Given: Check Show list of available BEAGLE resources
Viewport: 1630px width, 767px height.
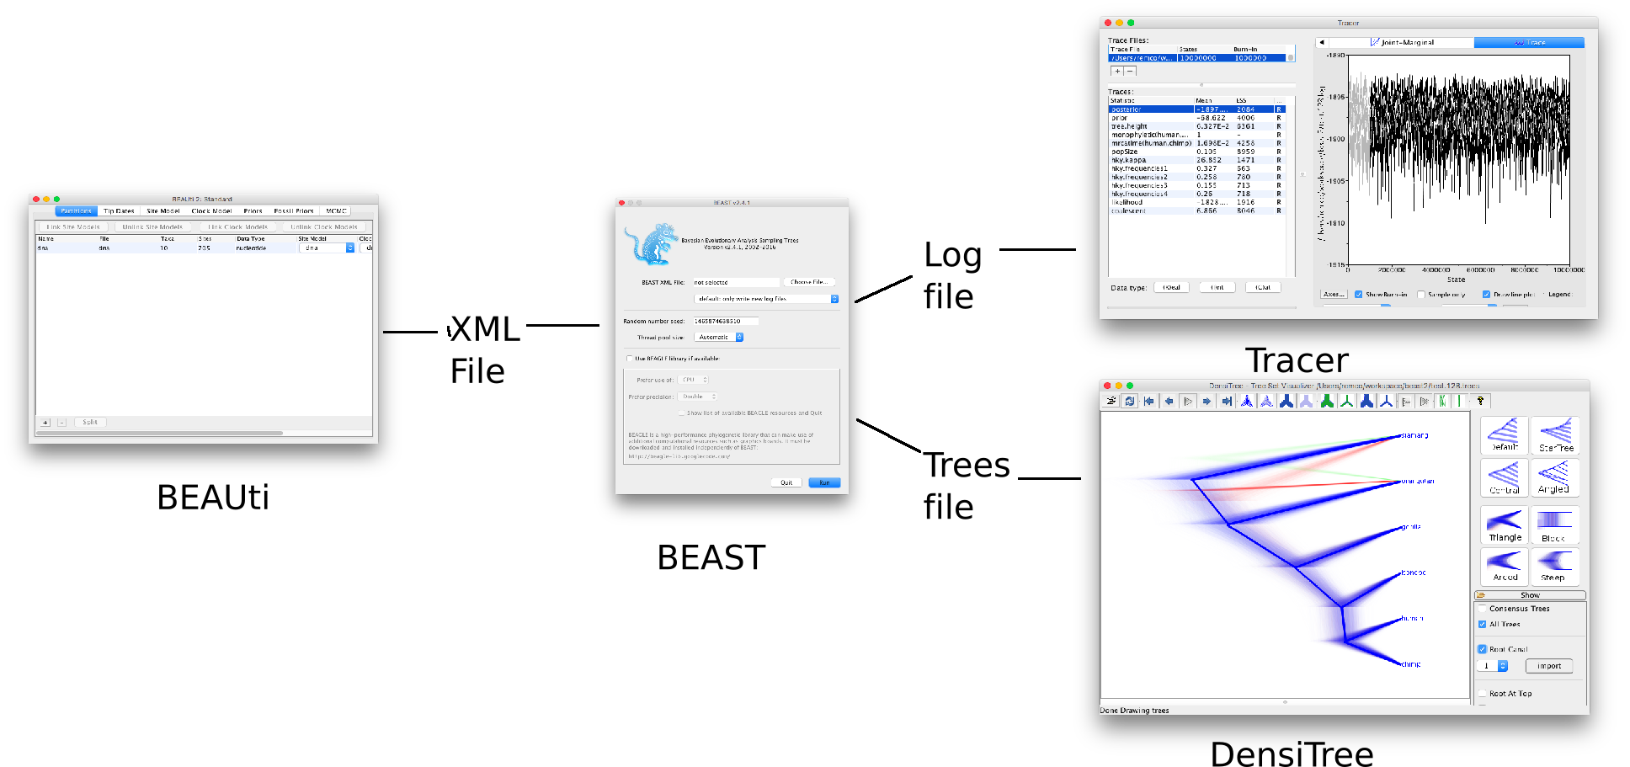Looking at the screenshot, I should click(x=681, y=413).
